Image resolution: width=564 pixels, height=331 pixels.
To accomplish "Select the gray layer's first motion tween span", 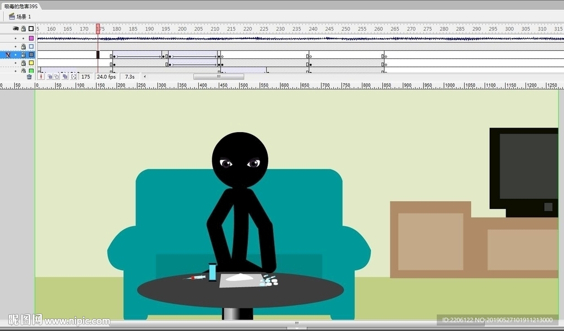I will (x=137, y=55).
